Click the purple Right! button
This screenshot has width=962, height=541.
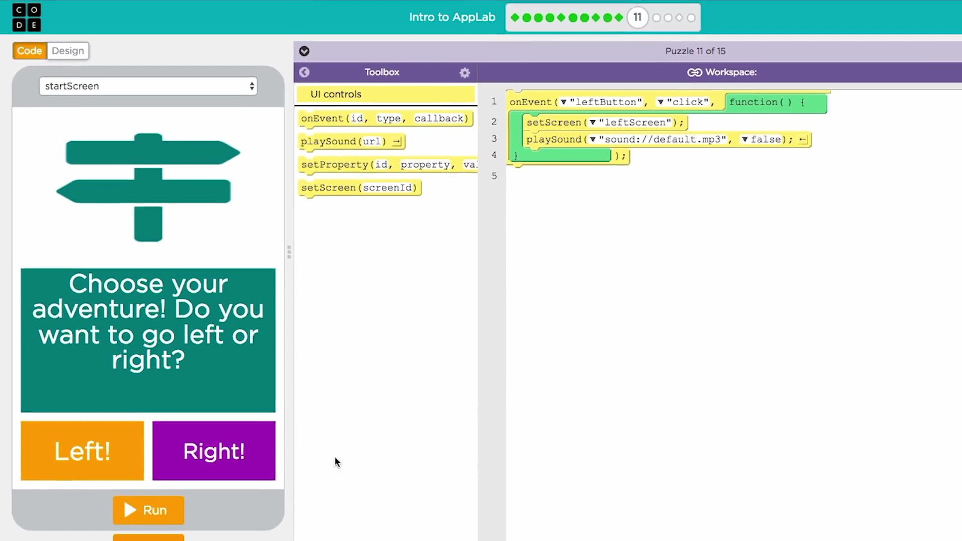(214, 451)
